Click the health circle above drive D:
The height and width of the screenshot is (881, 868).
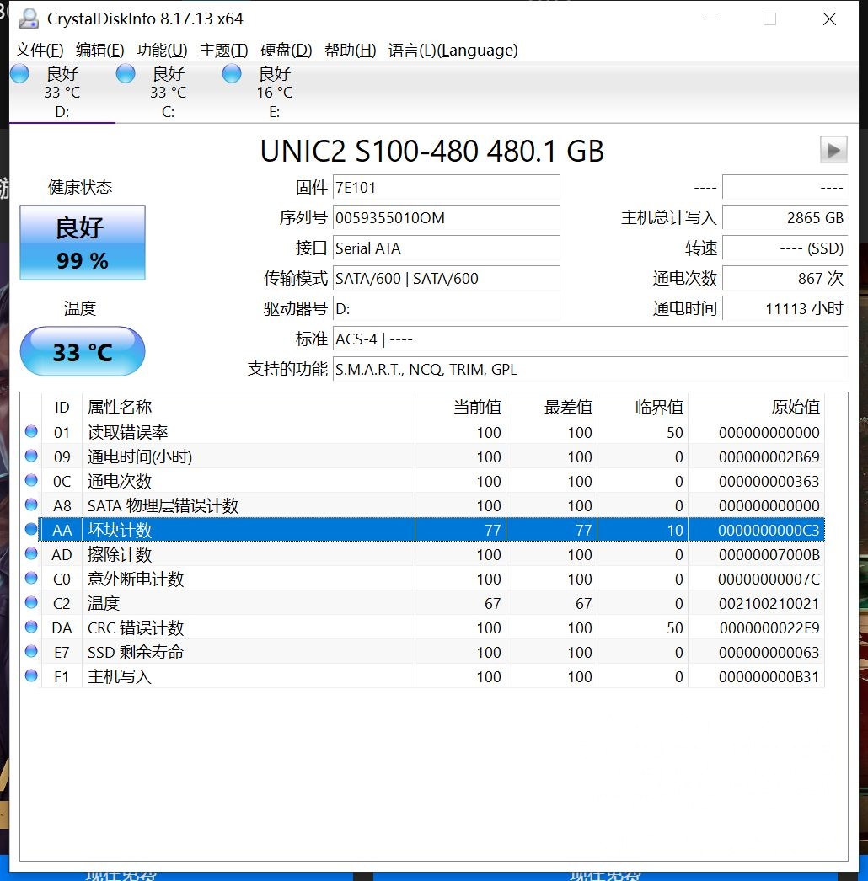19,73
